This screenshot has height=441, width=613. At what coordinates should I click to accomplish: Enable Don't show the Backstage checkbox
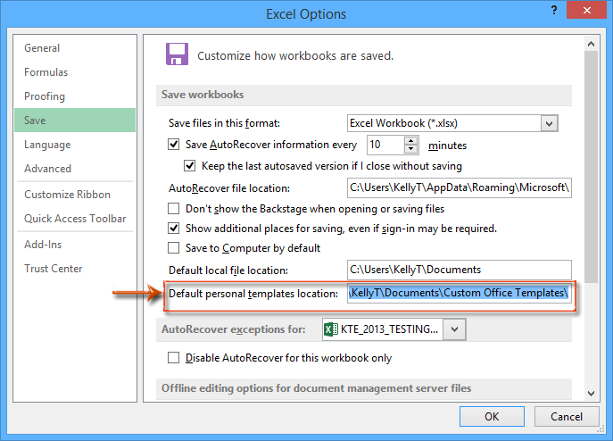tap(175, 209)
